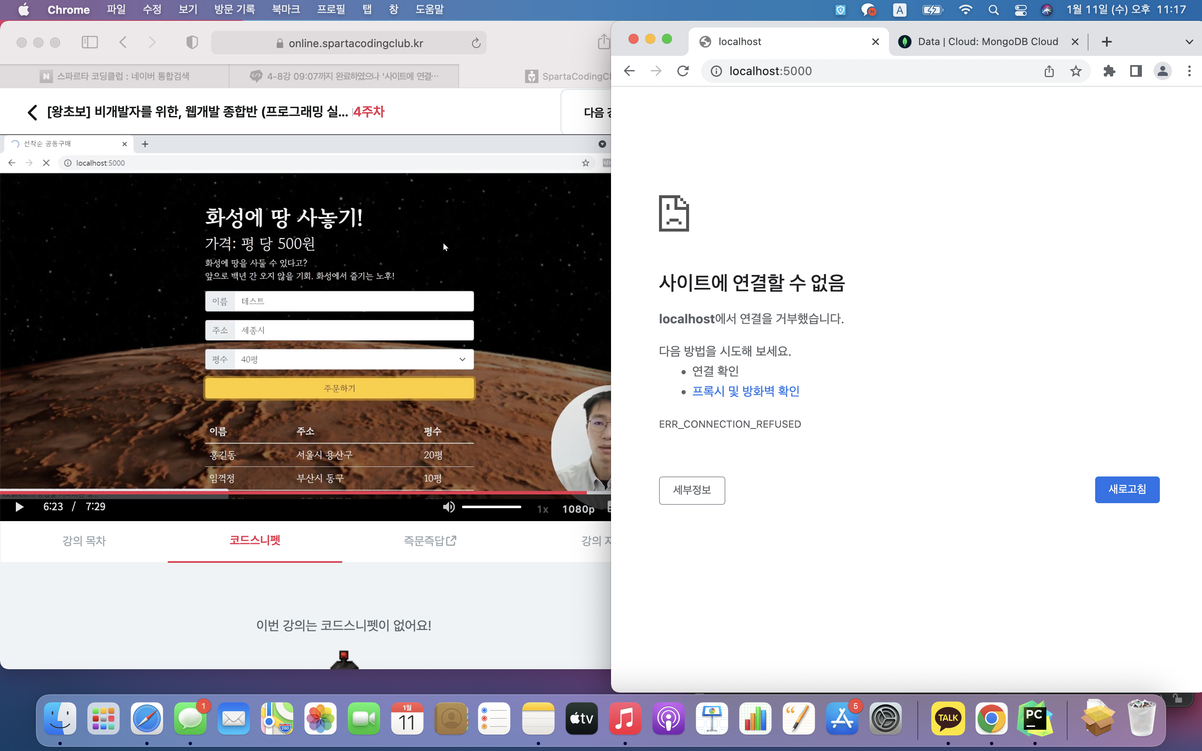The height and width of the screenshot is (751, 1202).
Task: Open the 보기 menu
Action: (x=188, y=10)
